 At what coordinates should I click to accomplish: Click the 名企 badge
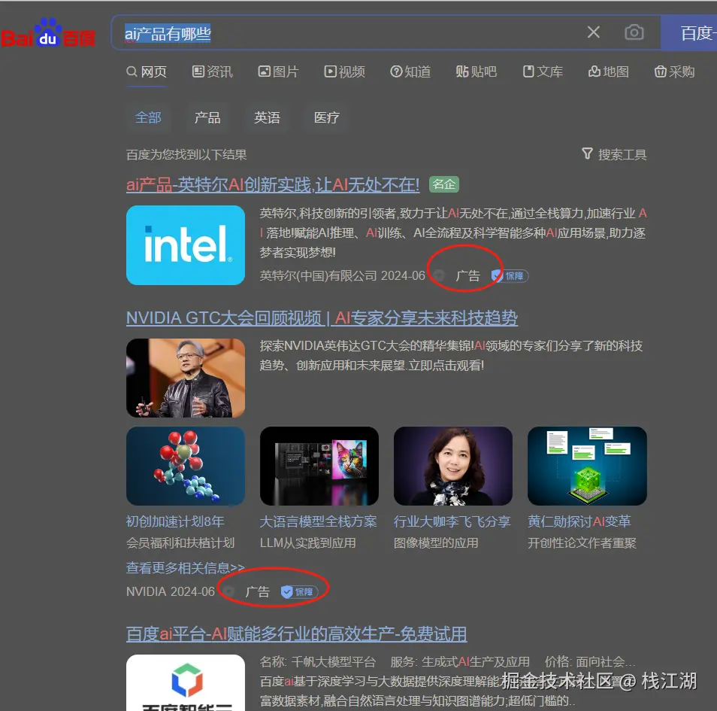coord(444,184)
